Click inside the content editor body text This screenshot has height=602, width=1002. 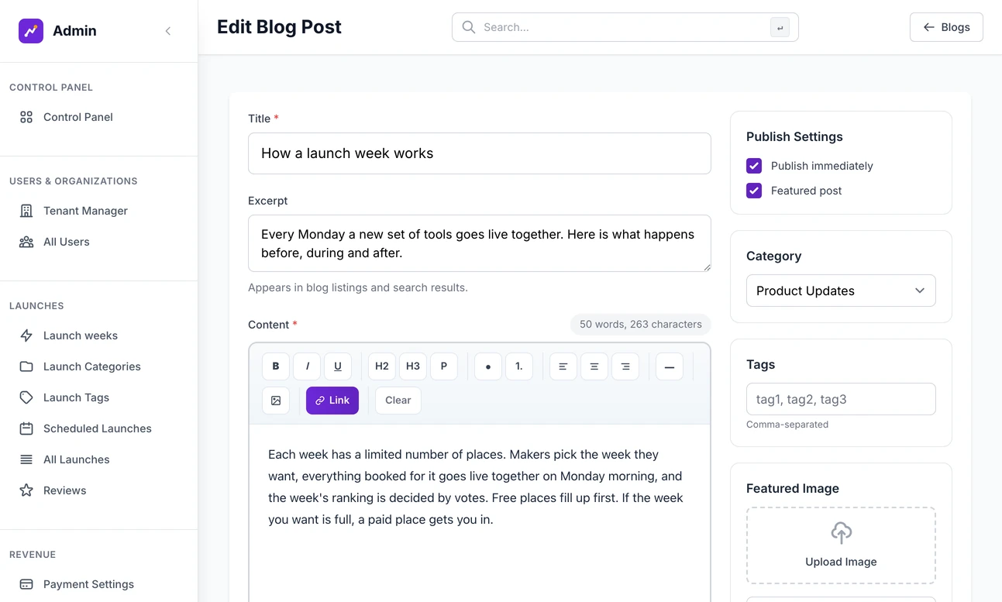(x=476, y=487)
